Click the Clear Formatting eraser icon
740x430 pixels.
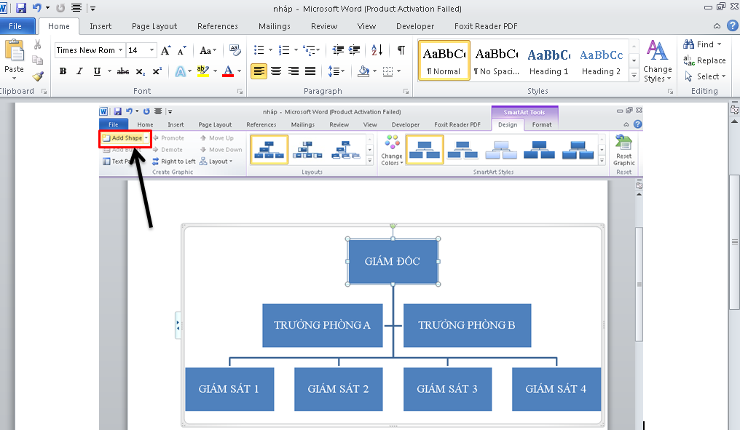tap(235, 50)
